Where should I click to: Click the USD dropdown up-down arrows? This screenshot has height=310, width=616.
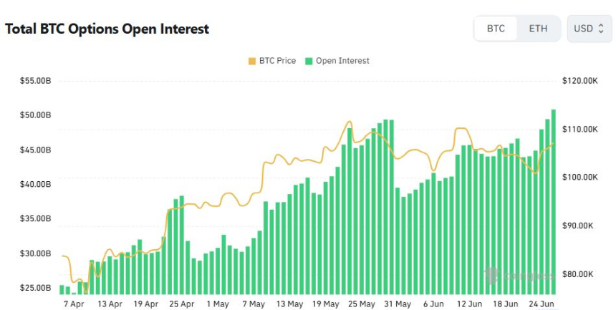[x=601, y=29]
